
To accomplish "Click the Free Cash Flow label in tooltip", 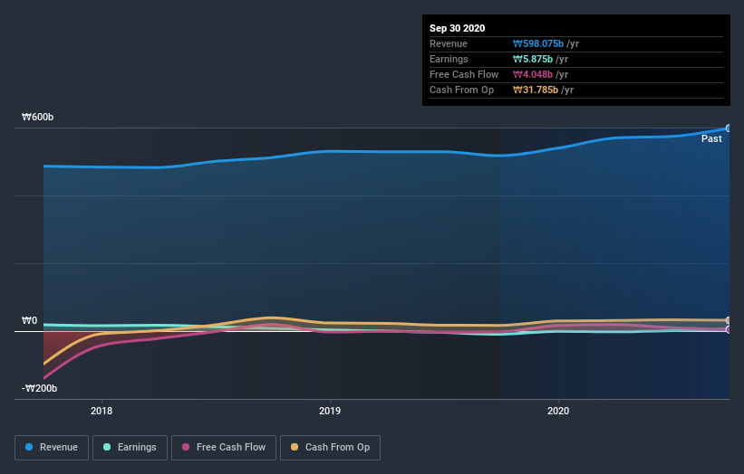I will point(464,75).
